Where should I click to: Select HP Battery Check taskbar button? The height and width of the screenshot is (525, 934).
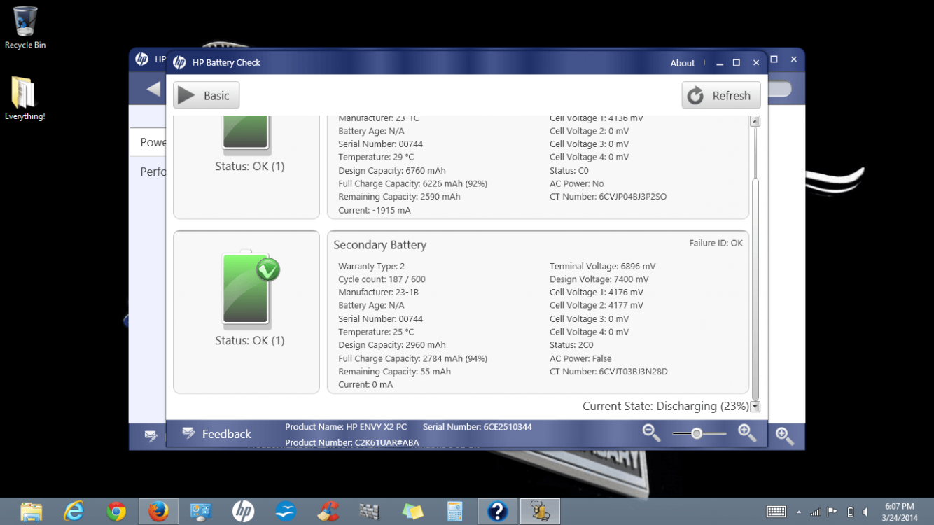pos(540,512)
